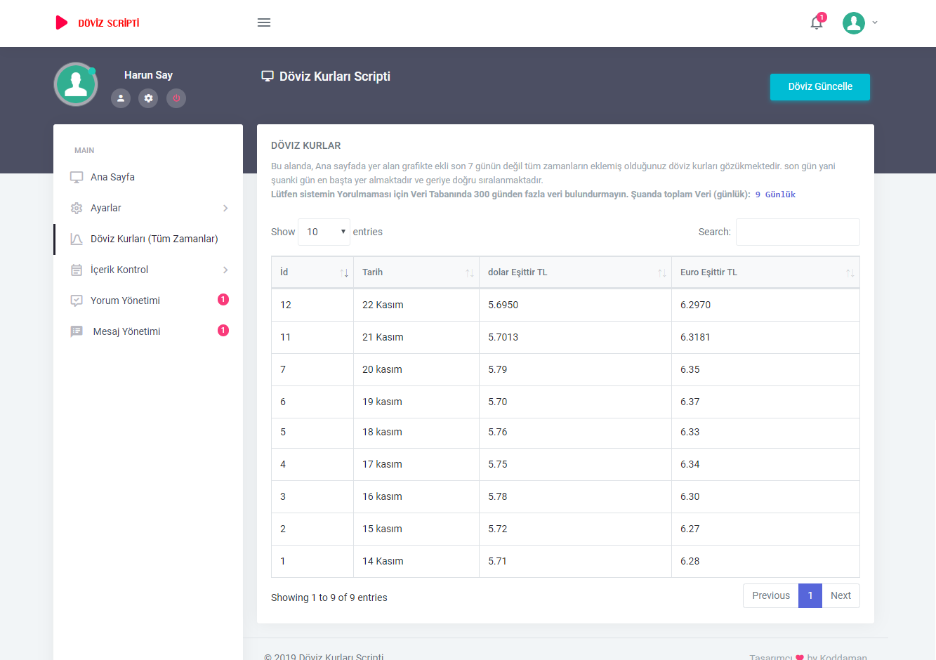Click the Harun Say username
This screenshot has width=936, height=660.
point(148,75)
